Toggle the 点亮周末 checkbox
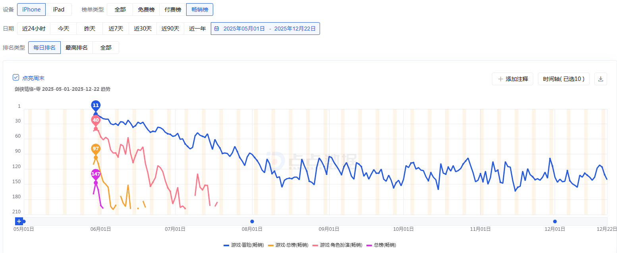 tap(16, 78)
